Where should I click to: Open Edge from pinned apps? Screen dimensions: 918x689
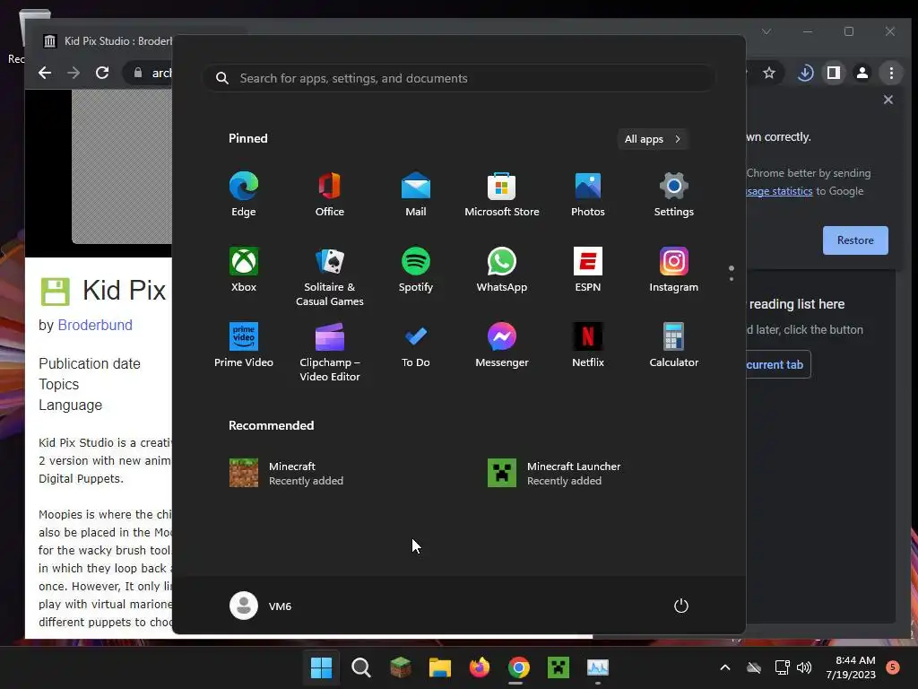244,195
